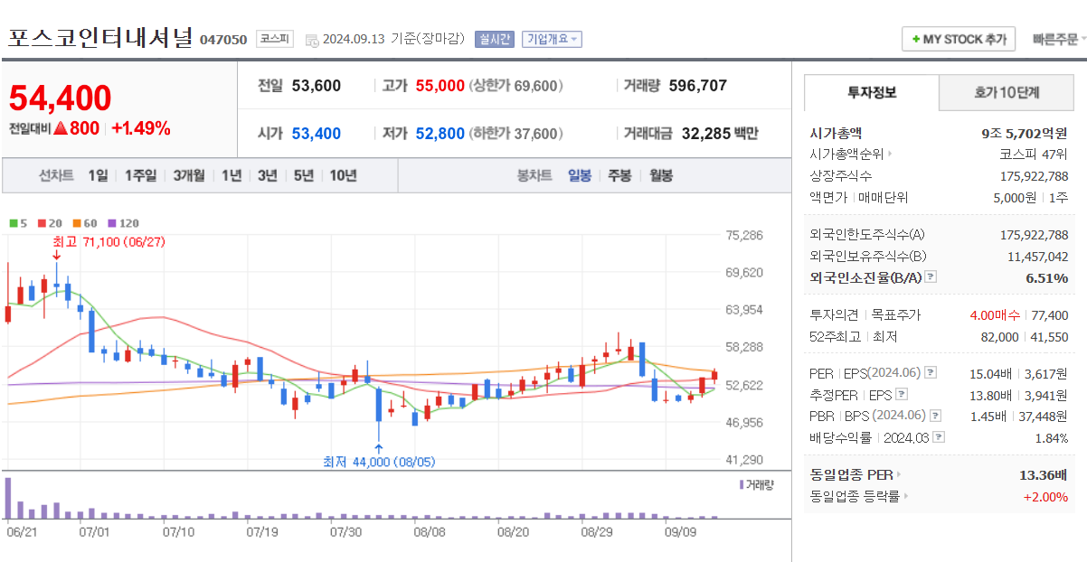Viewport: 1087px width, 562px height.
Task: Click the 최고 71,100 (06/27) chart marker
Action: click(109, 242)
